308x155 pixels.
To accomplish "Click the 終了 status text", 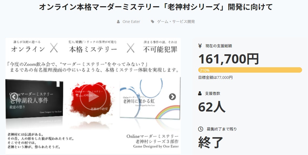I will (x=211, y=142).
